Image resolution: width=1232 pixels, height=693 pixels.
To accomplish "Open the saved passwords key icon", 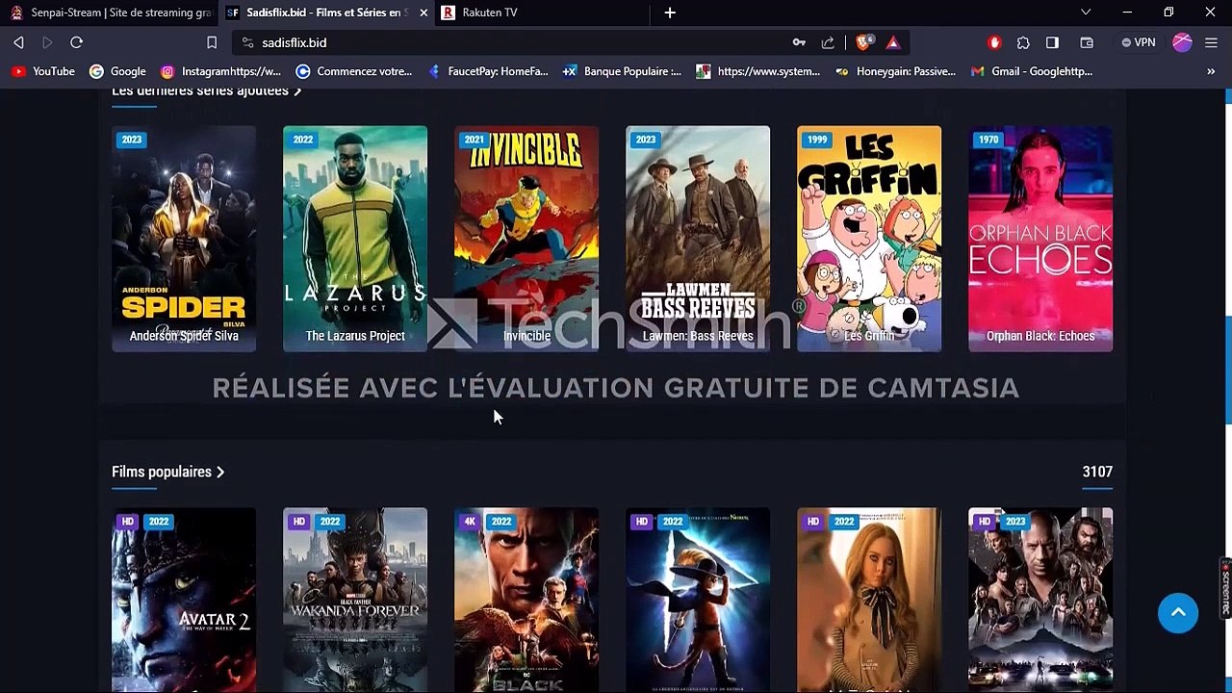I will pos(799,42).
